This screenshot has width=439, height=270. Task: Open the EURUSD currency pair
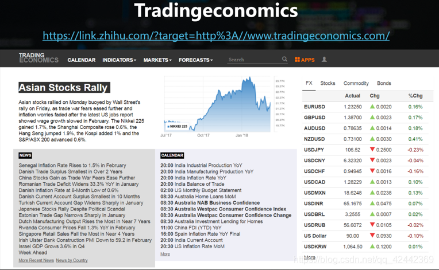314,107
